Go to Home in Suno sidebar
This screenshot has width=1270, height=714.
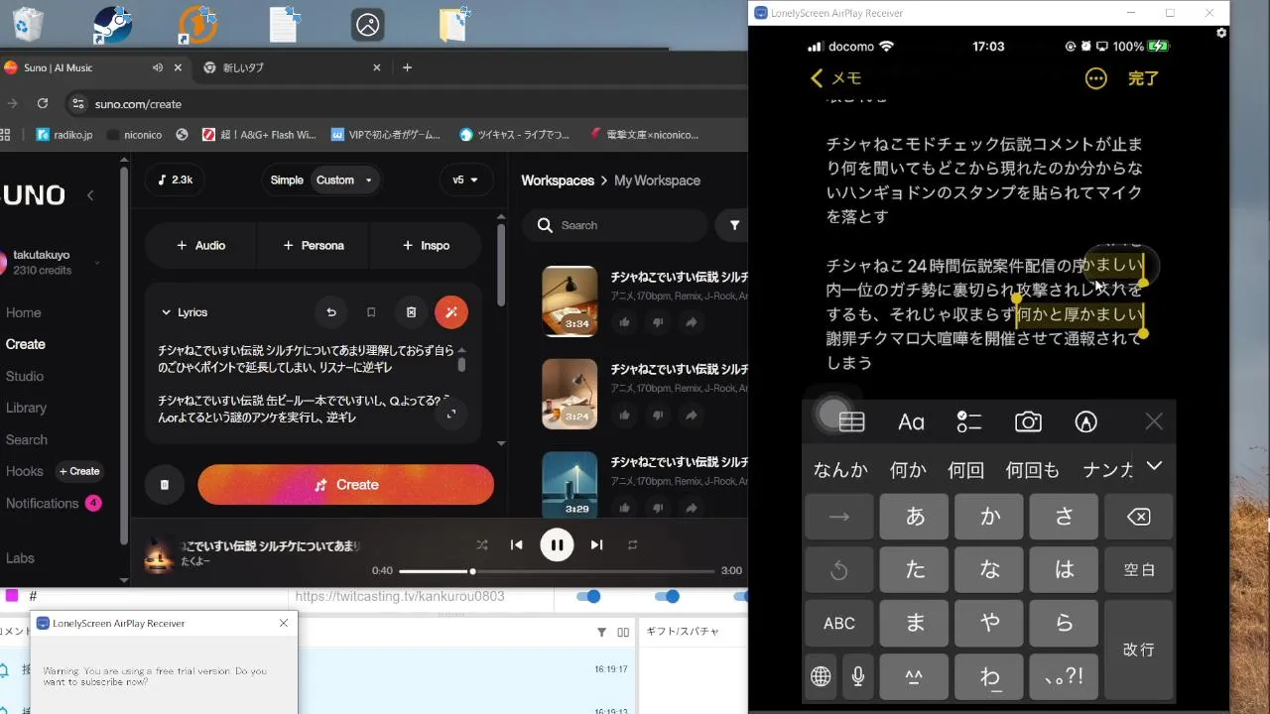pyautogui.click(x=24, y=312)
